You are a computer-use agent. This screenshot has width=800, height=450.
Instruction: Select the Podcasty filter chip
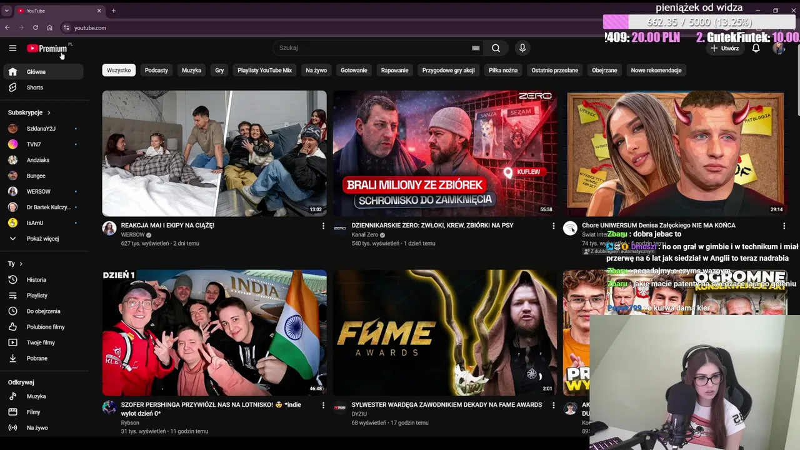point(156,70)
